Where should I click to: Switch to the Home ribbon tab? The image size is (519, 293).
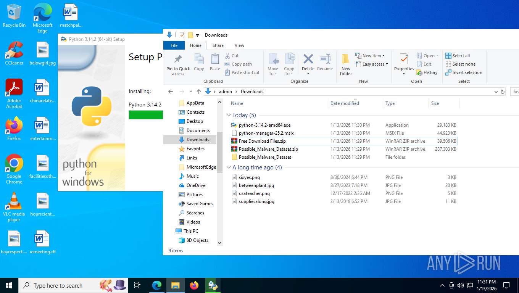tap(196, 45)
